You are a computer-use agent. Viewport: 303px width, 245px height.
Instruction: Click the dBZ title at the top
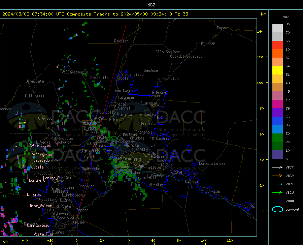click(151, 5)
